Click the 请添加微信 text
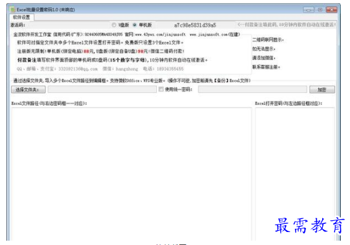The height and width of the screenshot is (245, 350). coord(264,58)
